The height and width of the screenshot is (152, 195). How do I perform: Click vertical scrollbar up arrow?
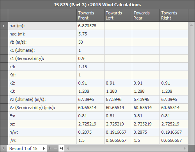pos(191,25)
